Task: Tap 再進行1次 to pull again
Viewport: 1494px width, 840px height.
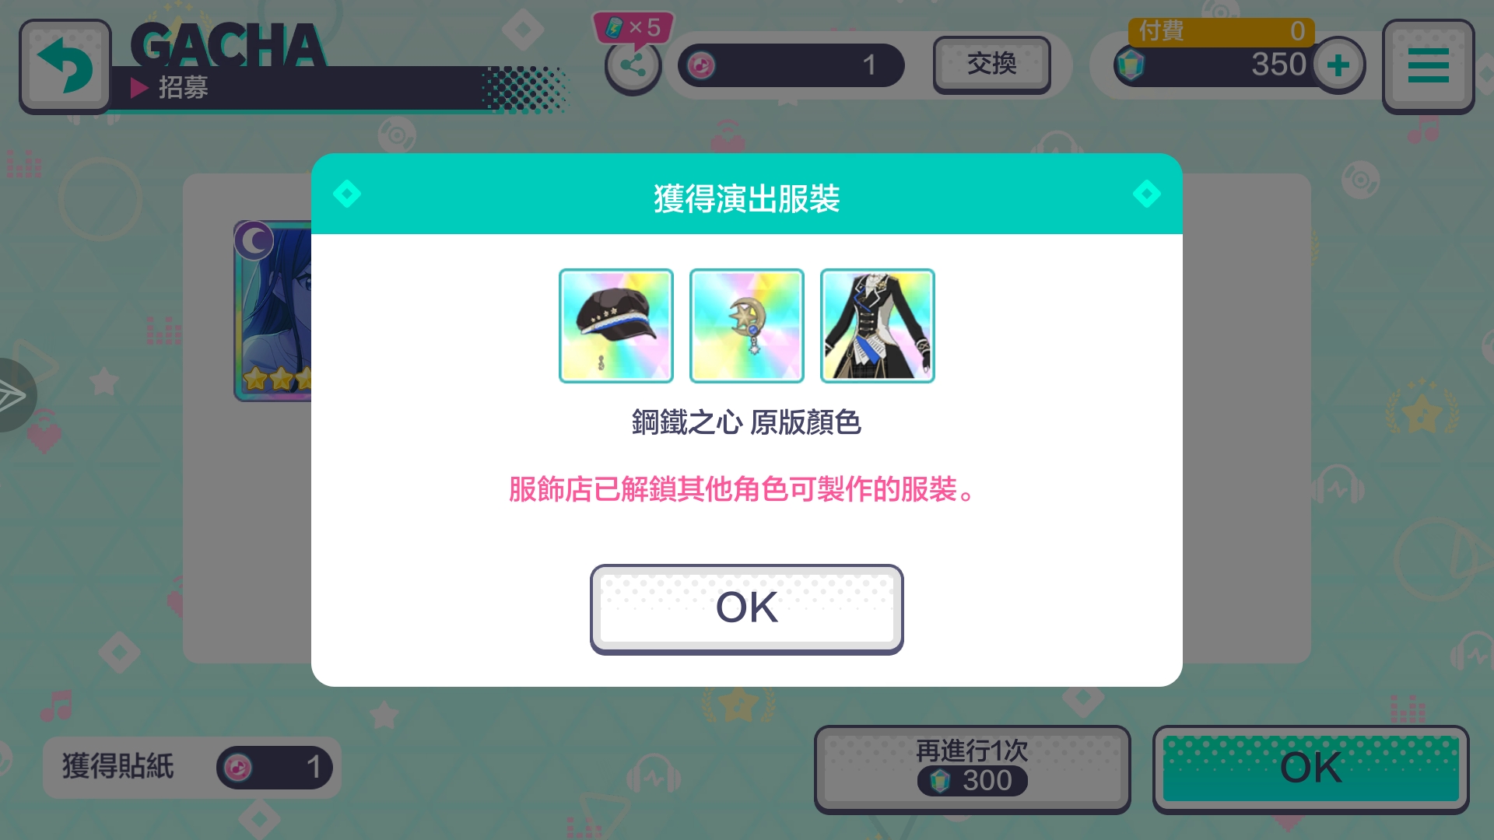Action: pyautogui.click(x=973, y=768)
